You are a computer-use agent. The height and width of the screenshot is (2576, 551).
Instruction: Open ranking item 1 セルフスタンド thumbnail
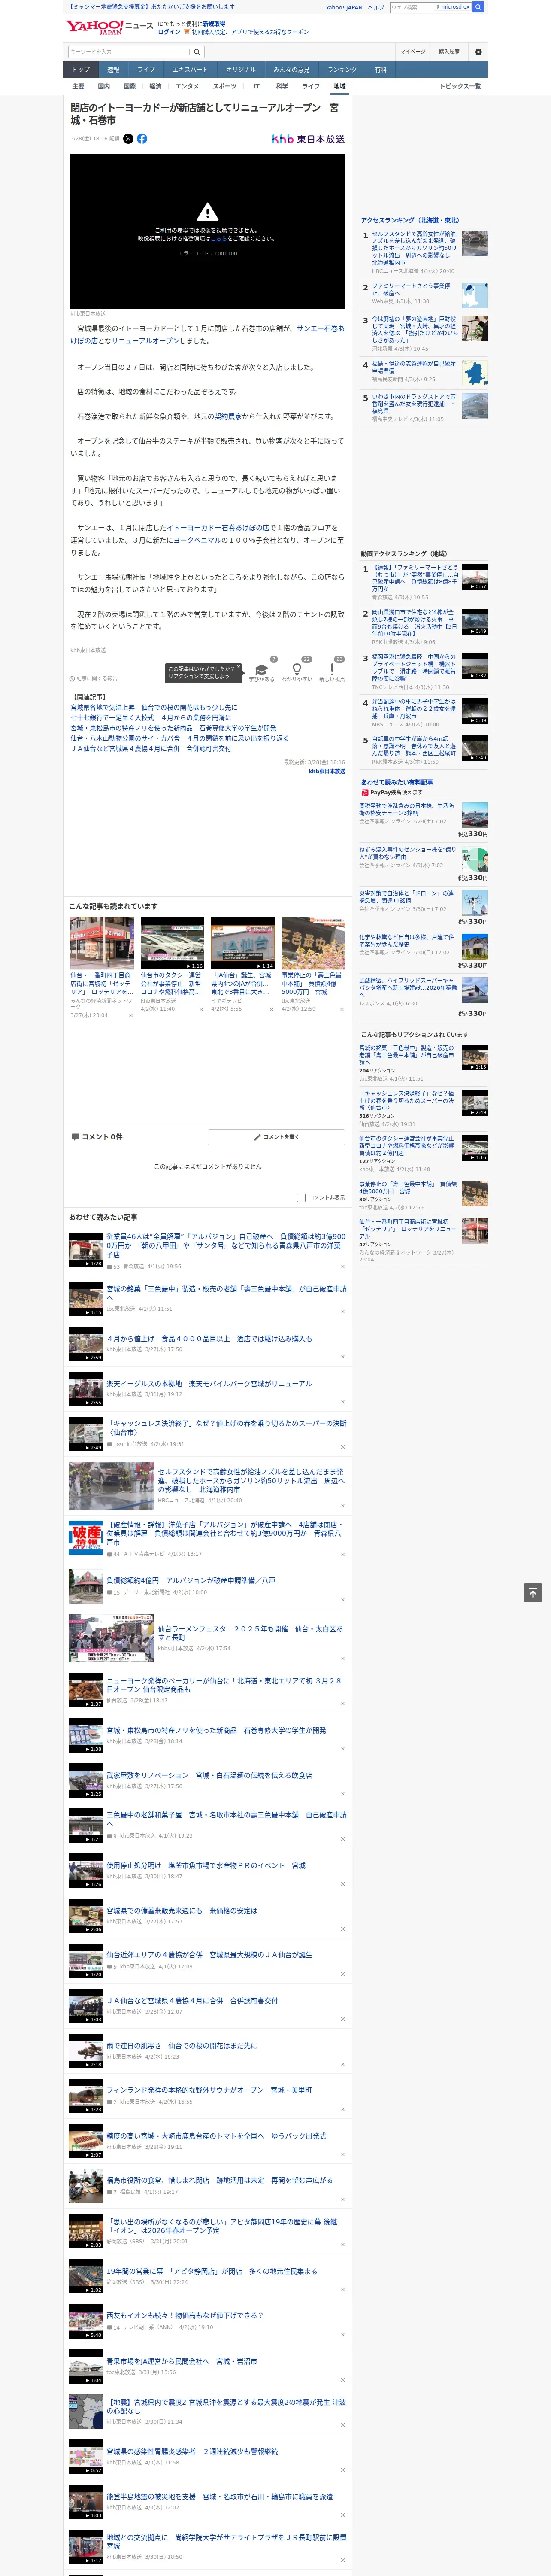[475, 243]
